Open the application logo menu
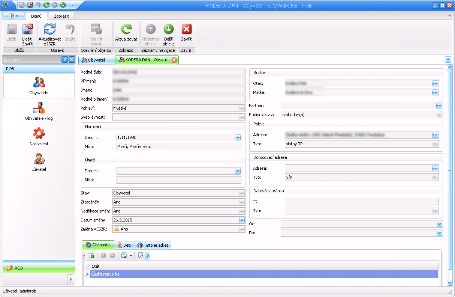Screen dimensions: 455x297 [x=5, y=5]
